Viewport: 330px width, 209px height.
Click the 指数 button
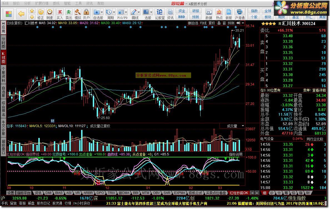[254, 11]
